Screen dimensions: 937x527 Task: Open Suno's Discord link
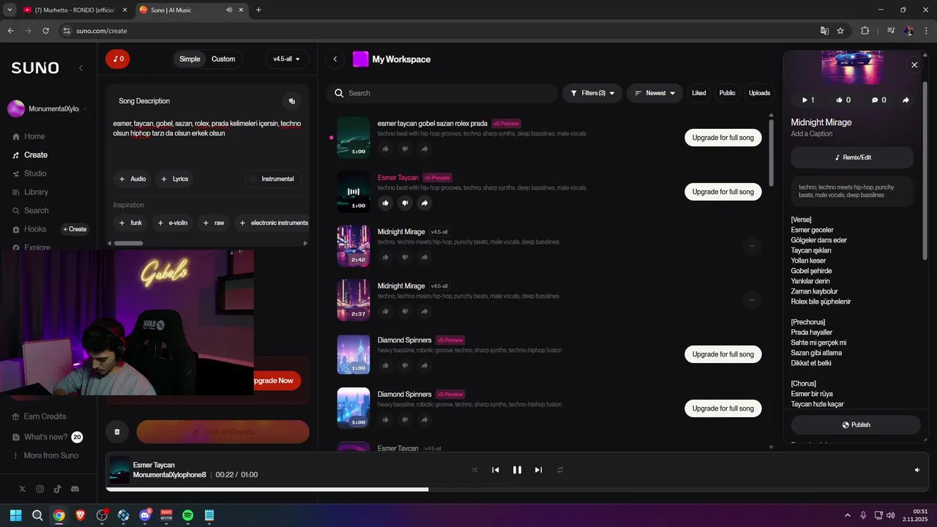(75, 489)
